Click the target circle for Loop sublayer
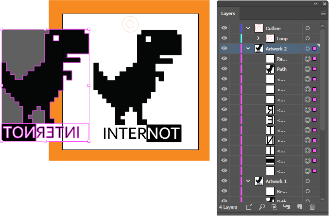The width and height of the screenshot is (329, 216). 308,38
